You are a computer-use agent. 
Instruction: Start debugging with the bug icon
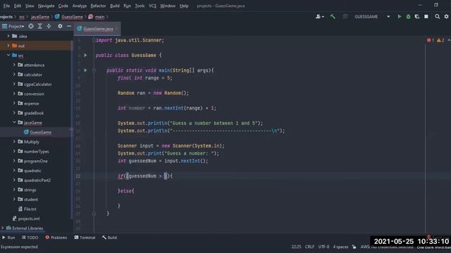pos(408,17)
